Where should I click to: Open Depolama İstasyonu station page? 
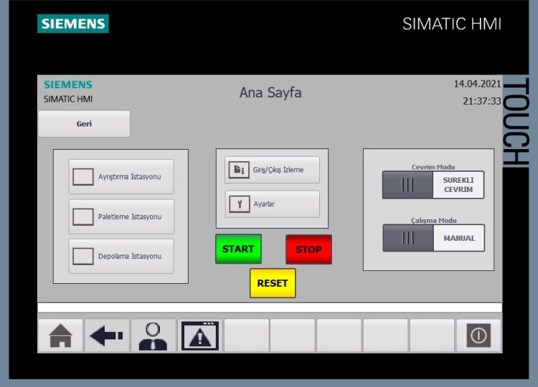pyautogui.click(x=121, y=256)
